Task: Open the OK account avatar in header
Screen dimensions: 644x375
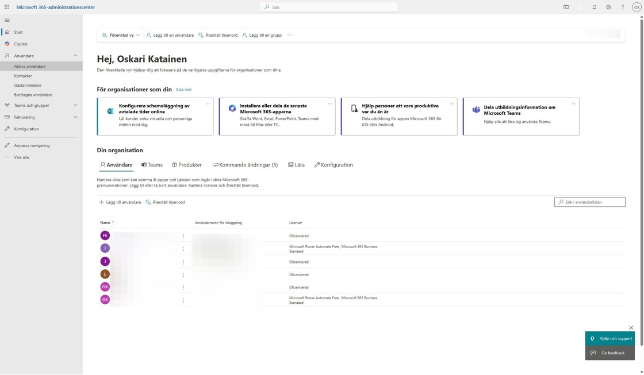Action: 637,7
